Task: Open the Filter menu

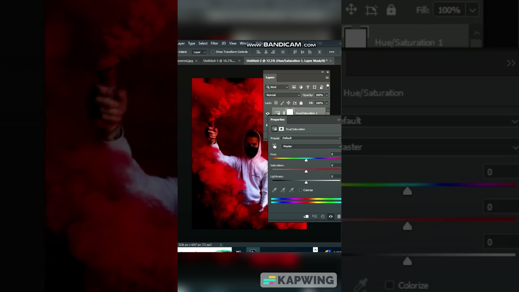Action: tap(214, 43)
